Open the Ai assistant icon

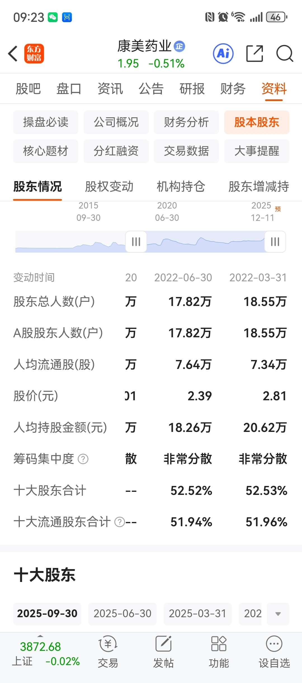coord(223,53)
